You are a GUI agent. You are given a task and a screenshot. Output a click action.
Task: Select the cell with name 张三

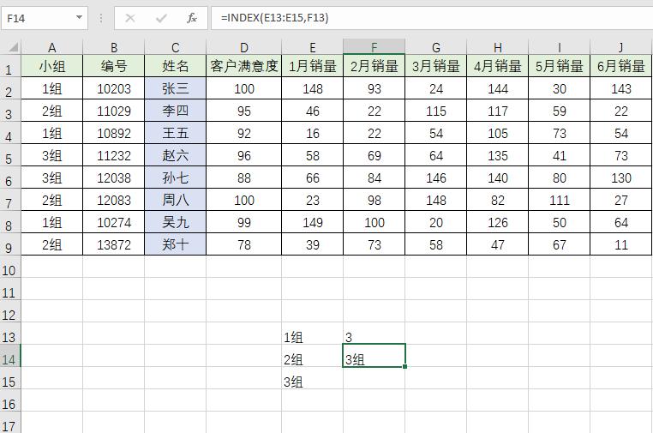(176, 88)
